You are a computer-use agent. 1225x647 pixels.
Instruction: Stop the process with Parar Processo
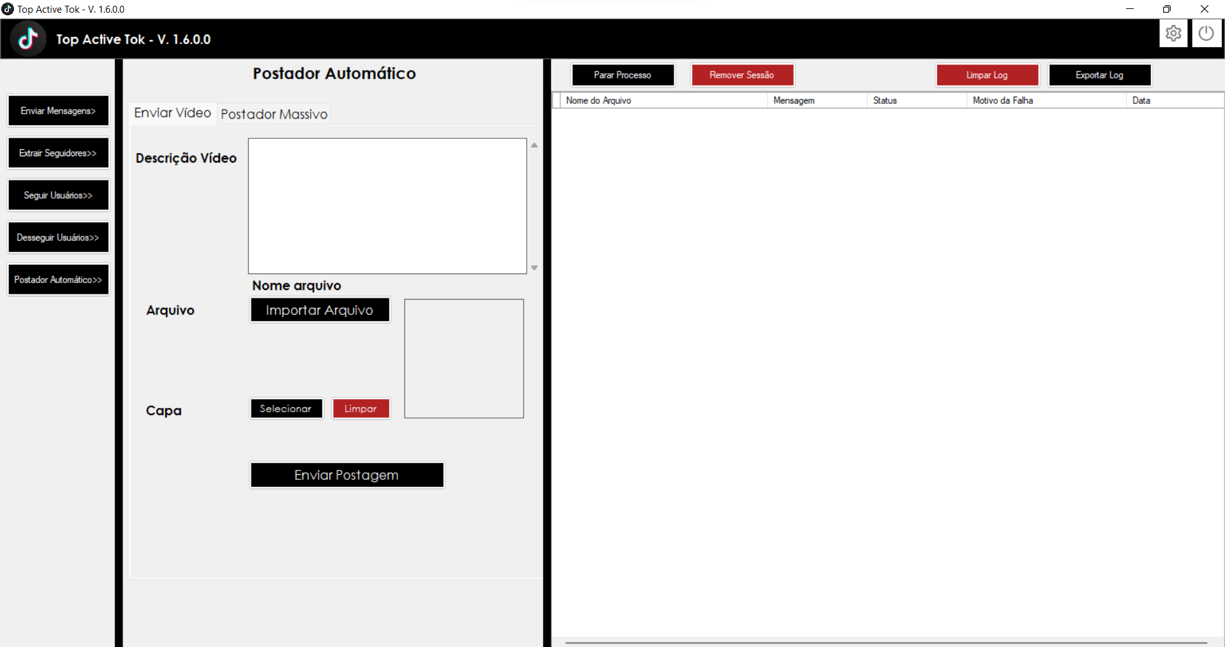(623, 75)
